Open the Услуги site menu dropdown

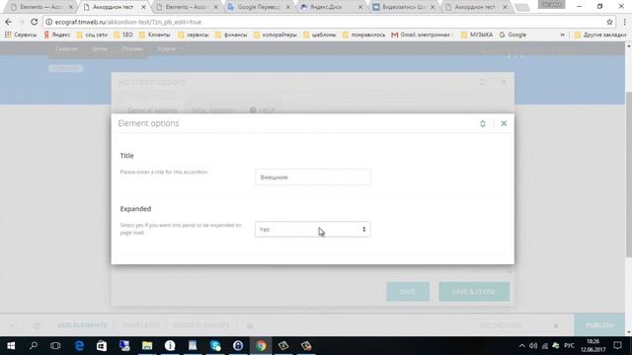169,48
